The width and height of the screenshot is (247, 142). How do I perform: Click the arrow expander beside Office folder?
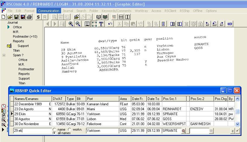(x=9, y=27)
